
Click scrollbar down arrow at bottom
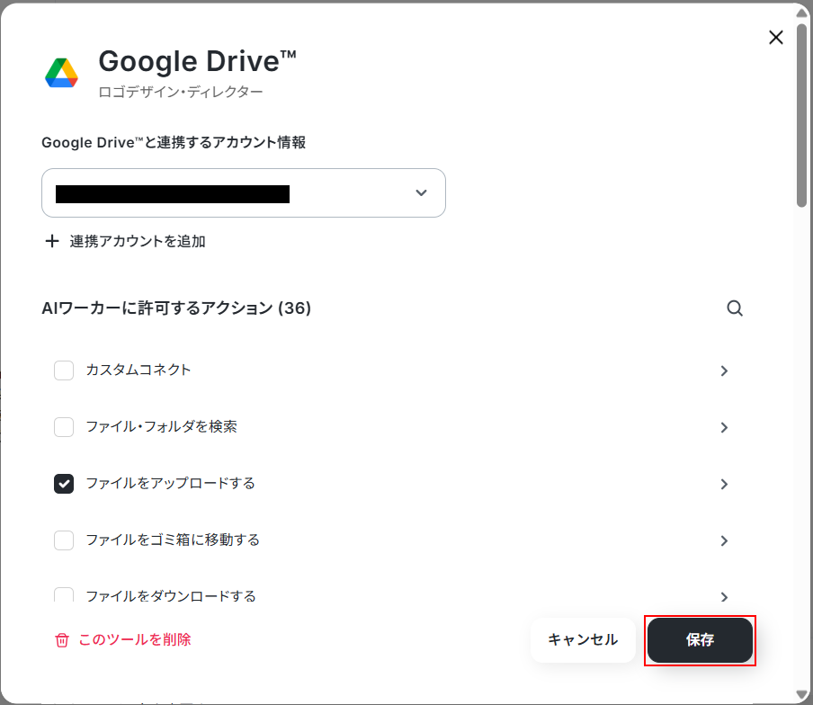801,694
